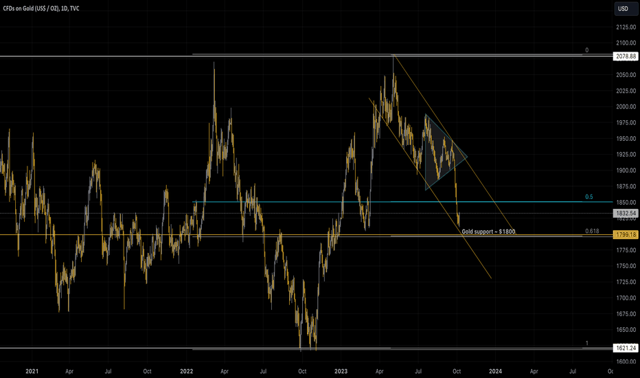Click the 2024 year label on time axis

click(x=496, y=371)
